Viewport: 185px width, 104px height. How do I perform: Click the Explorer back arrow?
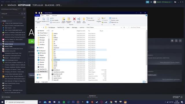(x=36, y=27)
